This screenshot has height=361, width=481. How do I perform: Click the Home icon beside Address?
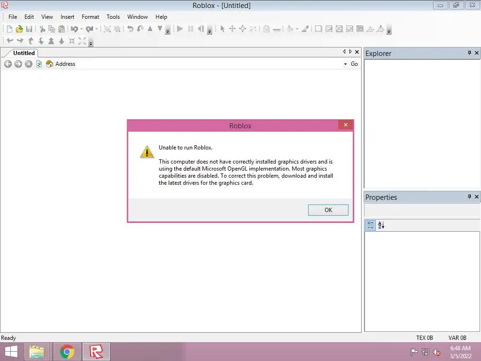pos(49,64)
